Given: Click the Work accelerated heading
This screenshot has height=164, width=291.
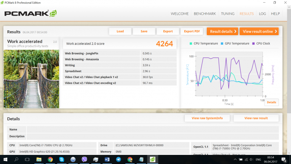Looking at the screenshot, I should tap(25, 41).
